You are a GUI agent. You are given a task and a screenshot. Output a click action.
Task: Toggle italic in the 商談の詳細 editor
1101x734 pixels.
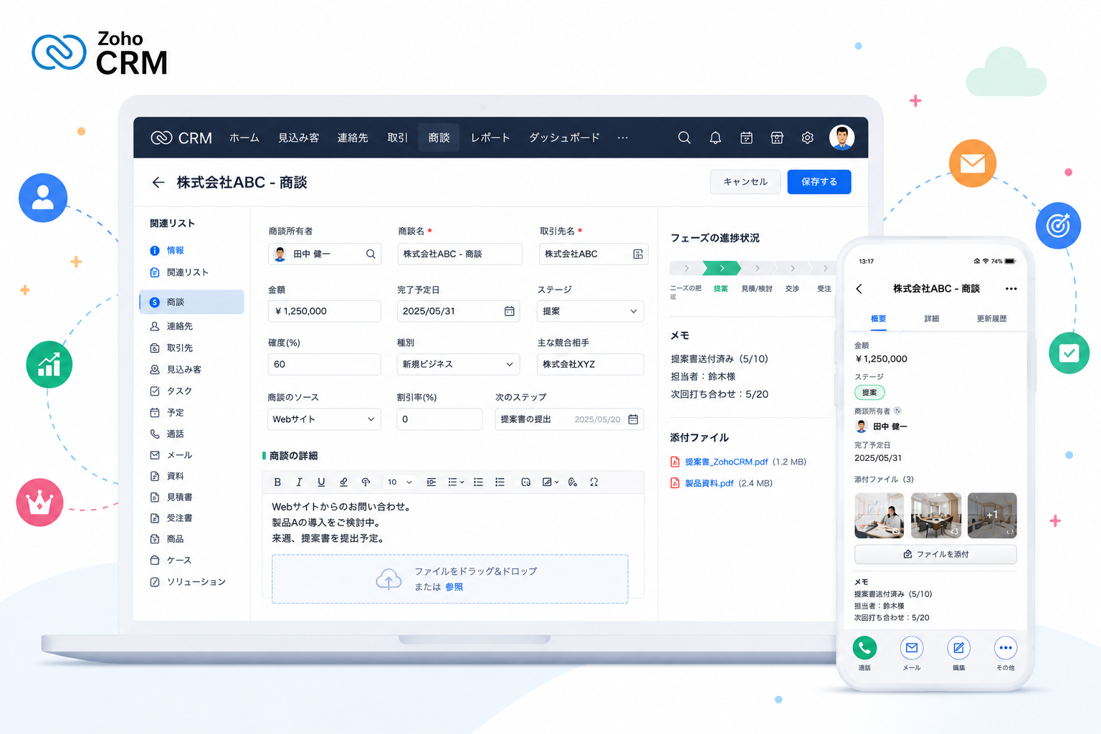tap(299, 482)
